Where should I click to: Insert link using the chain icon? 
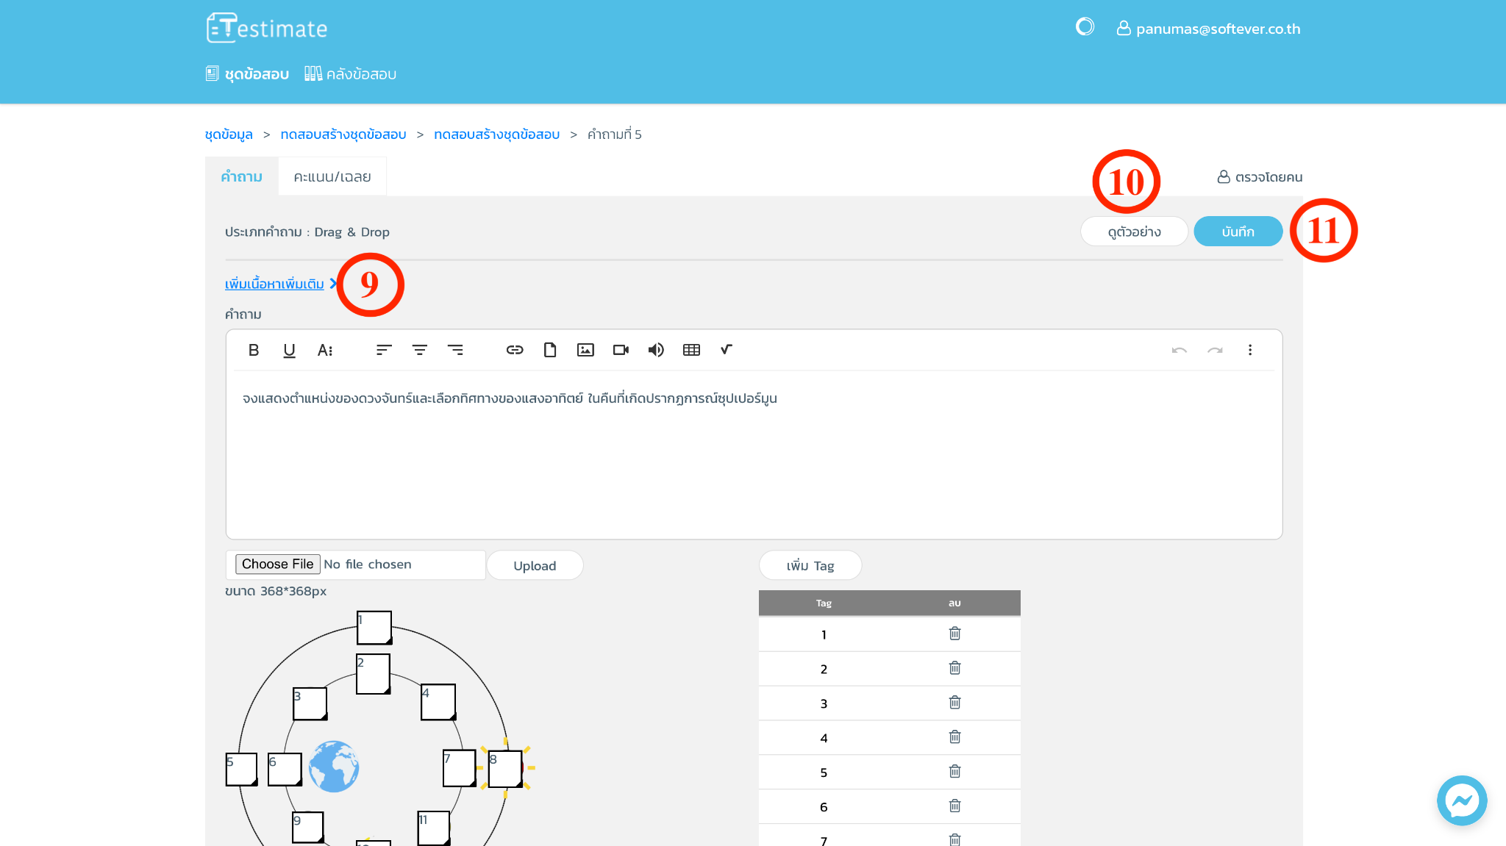point(515,350)
